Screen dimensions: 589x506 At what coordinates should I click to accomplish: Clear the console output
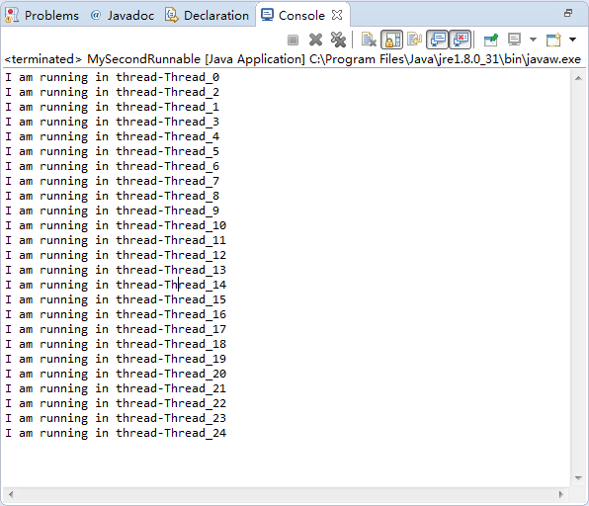tap(369, 40)
